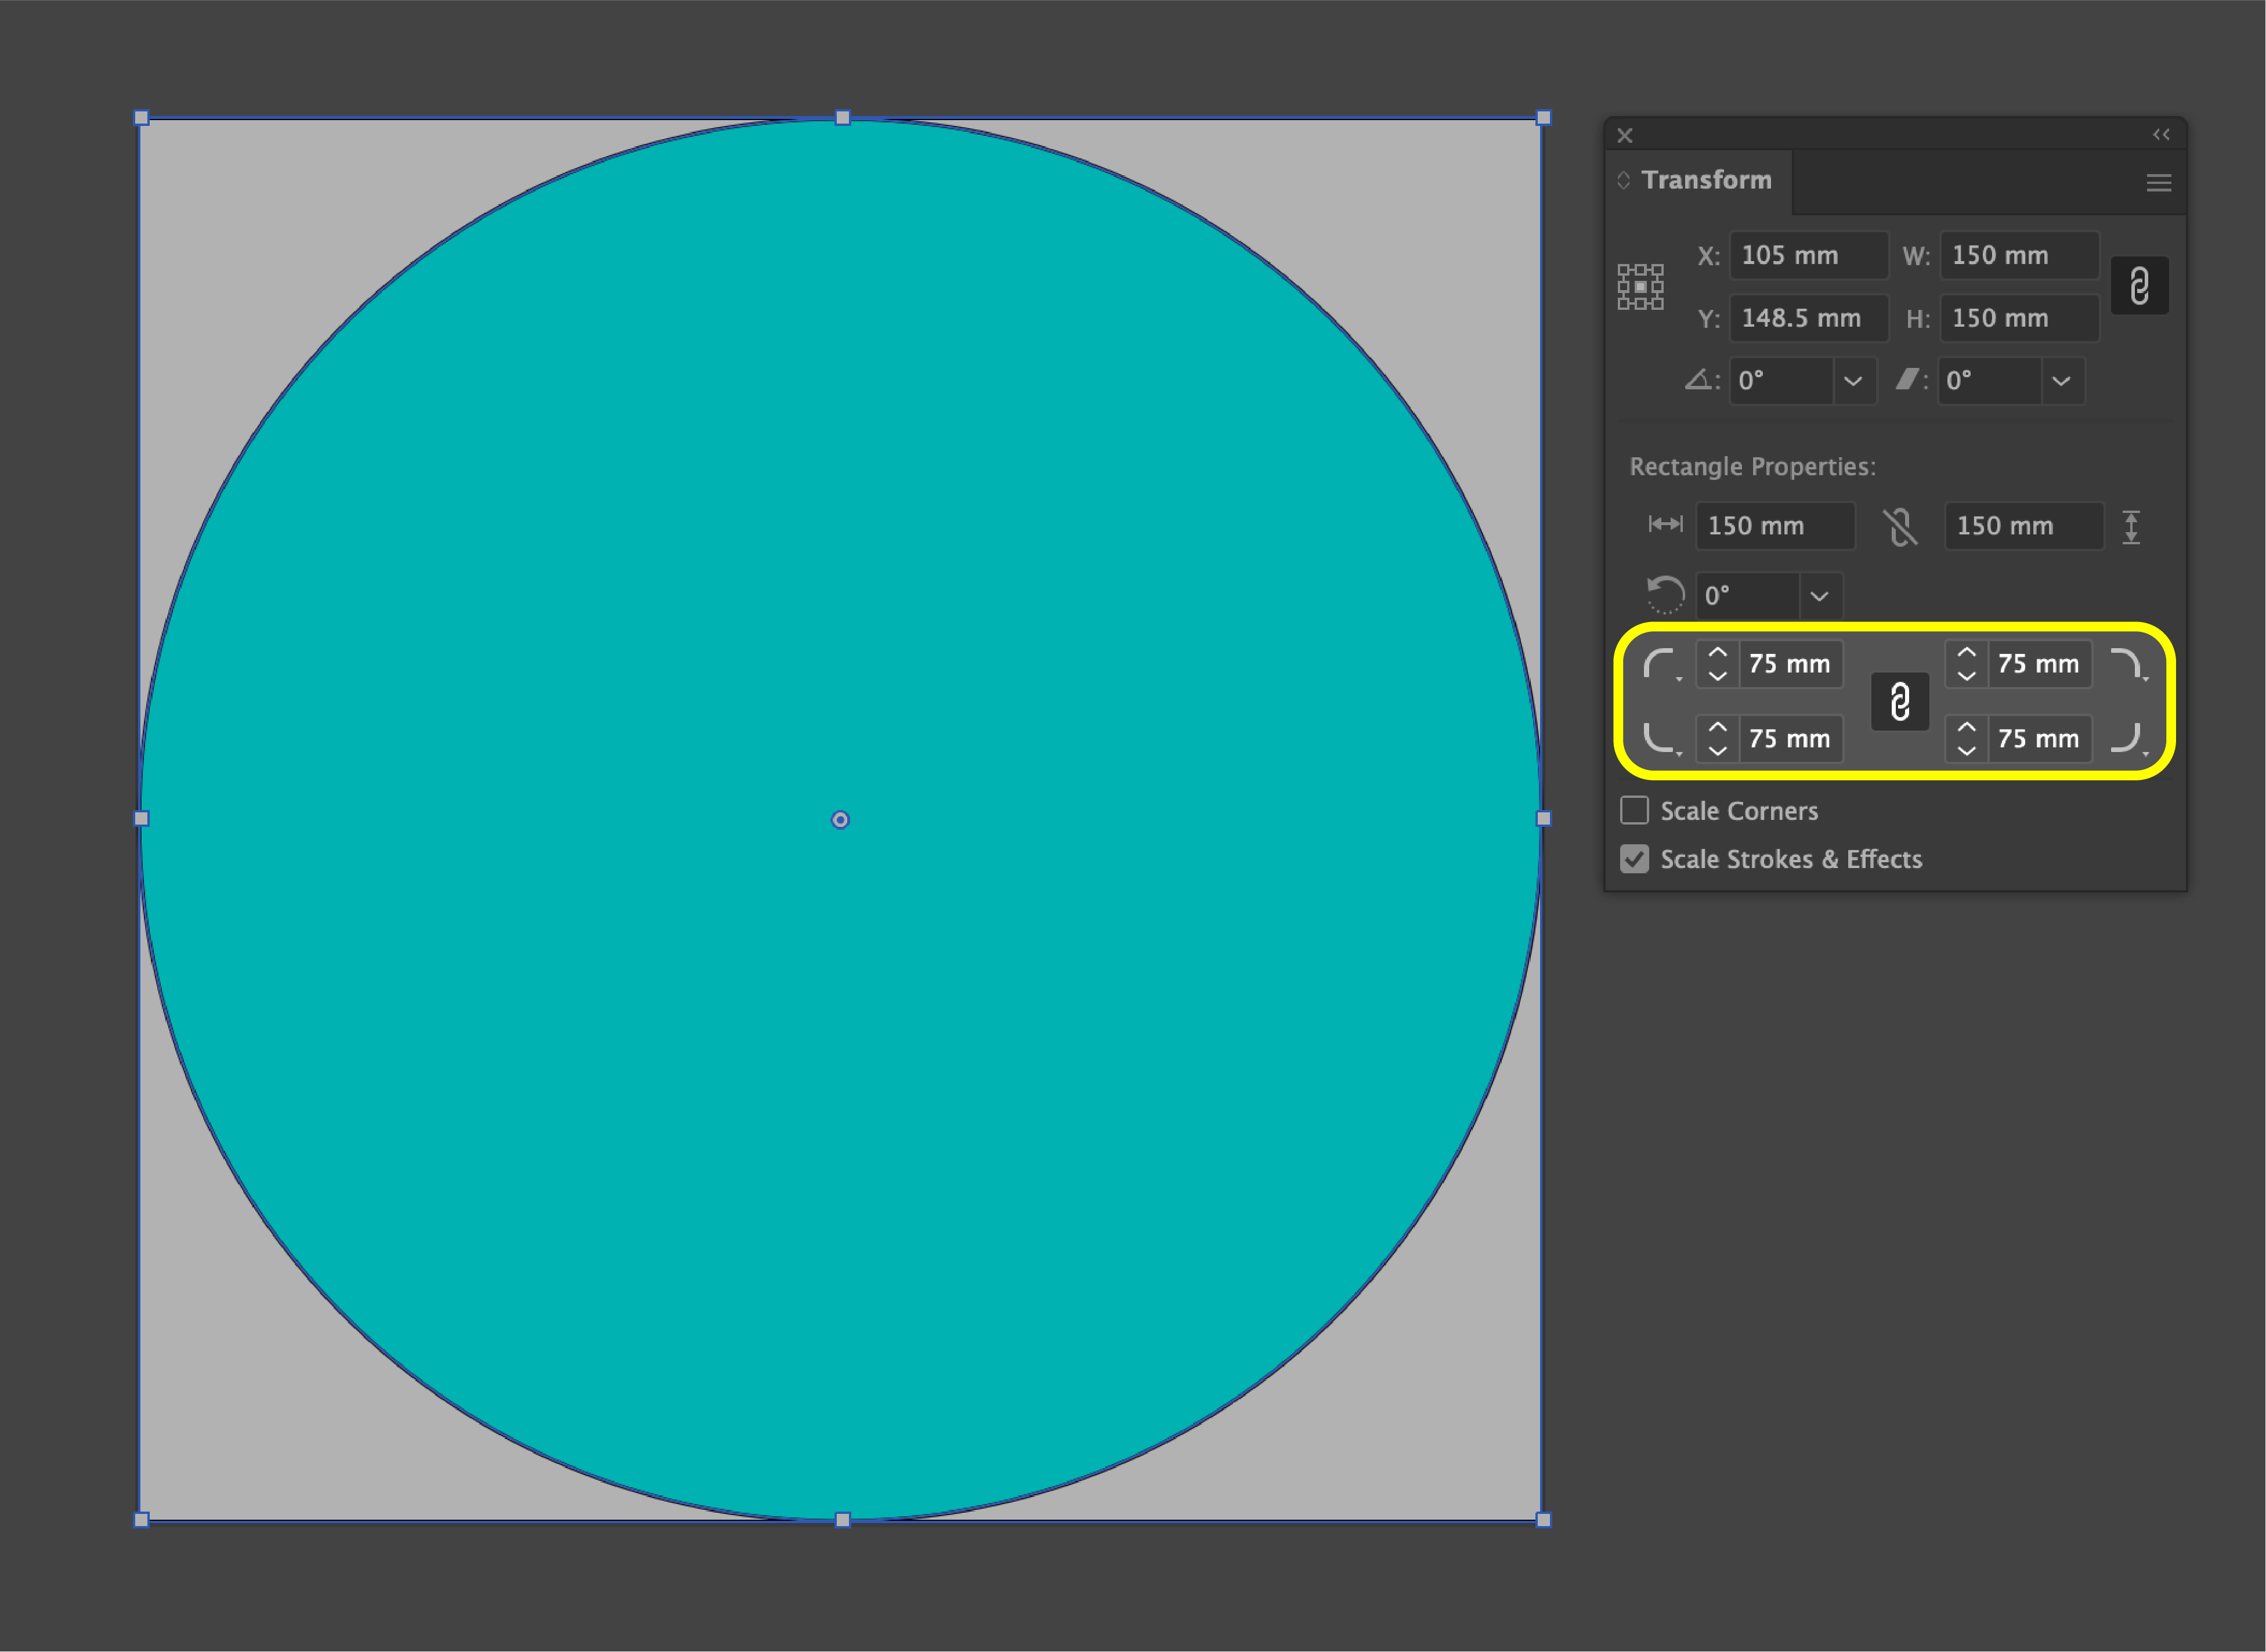This screenshot has height=1652, width=2266.
Task: Open bottom-right corner type icon menu
Action: 2127,739
